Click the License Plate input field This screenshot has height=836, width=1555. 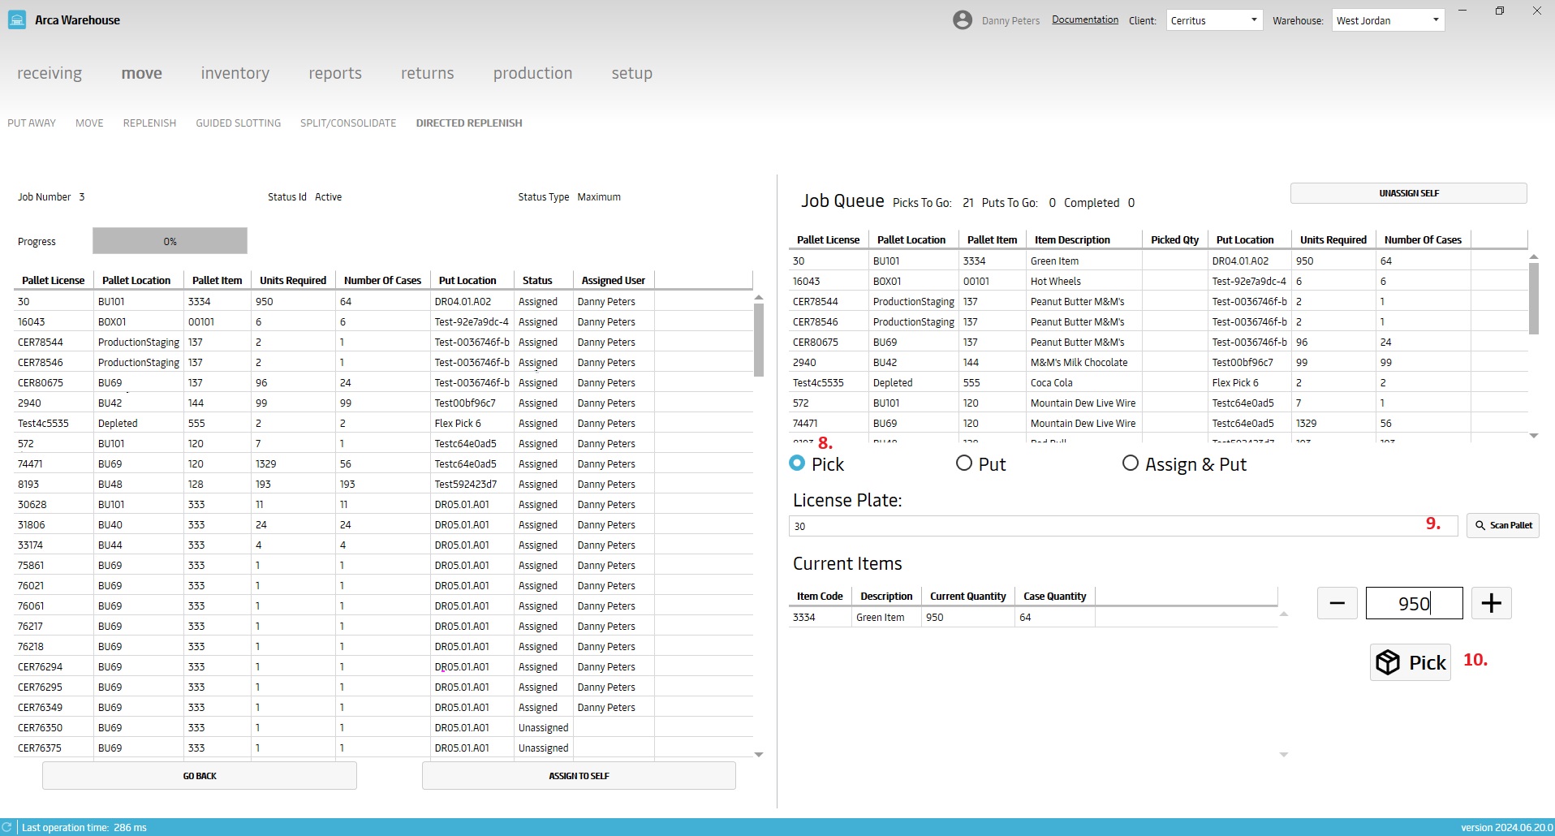pos(1123,526)
